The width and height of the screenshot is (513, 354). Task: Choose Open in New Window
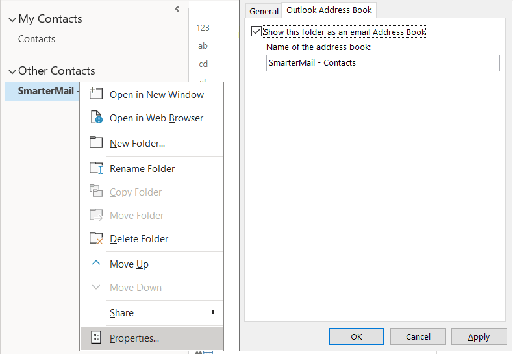click(x=152, y=95)
